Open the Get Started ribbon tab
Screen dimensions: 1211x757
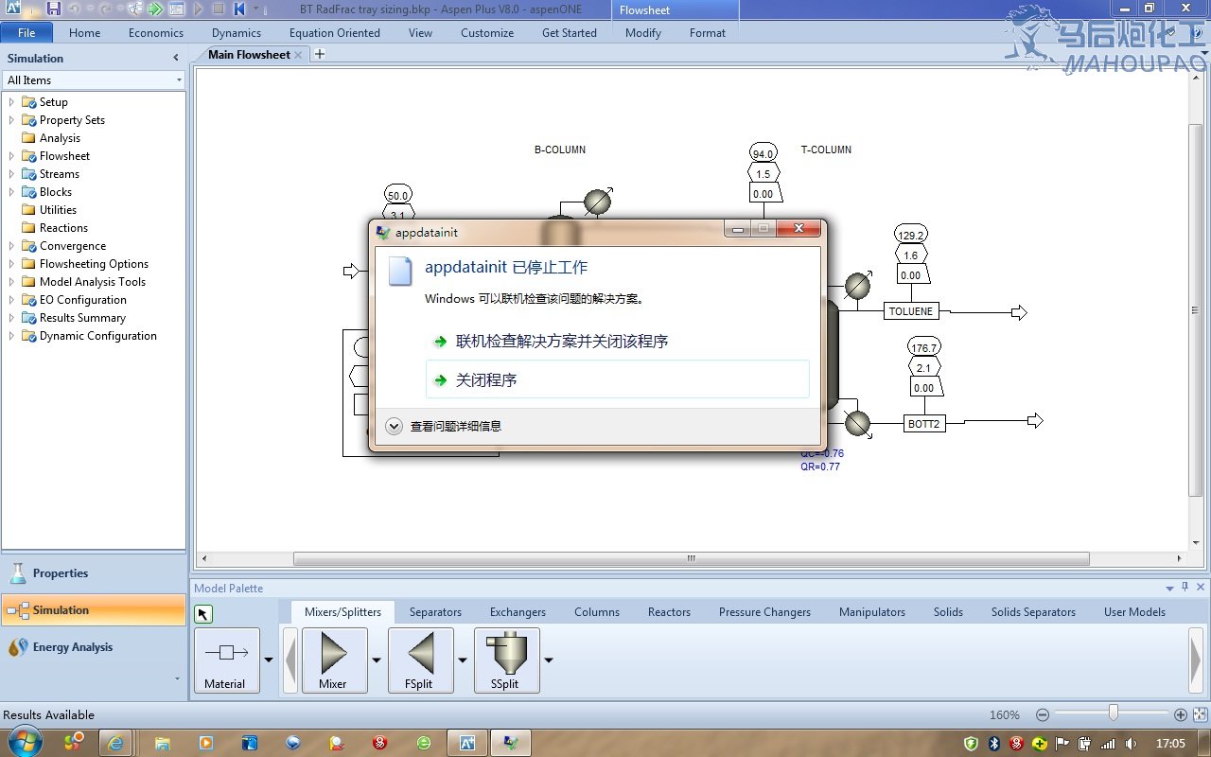pyautogui.click(x=570, y=32)
